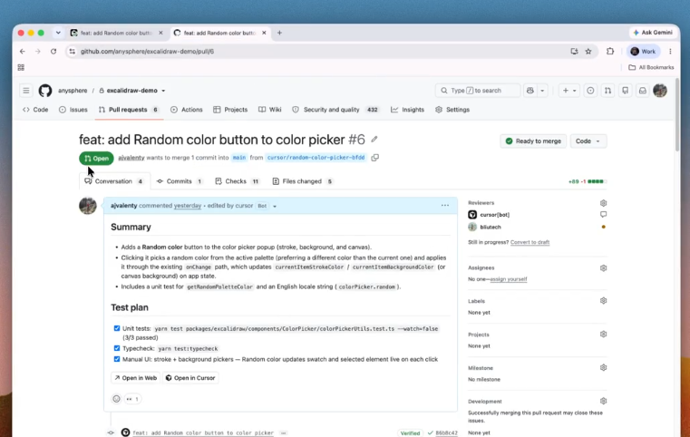Click the browser address bar URL
Screen dimensions: 690x437
tap(147, 52)
